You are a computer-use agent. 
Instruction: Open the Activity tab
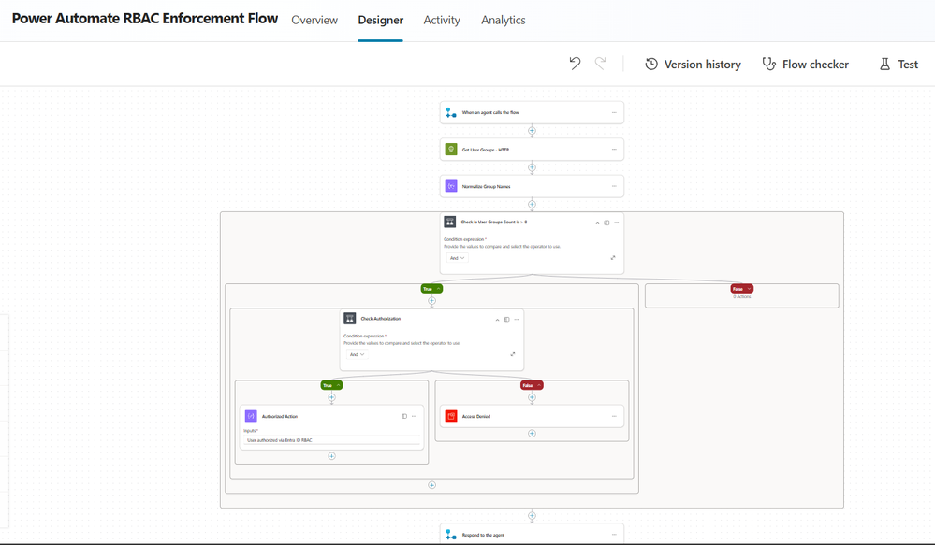pyautogui.click(x=442, y=21)
